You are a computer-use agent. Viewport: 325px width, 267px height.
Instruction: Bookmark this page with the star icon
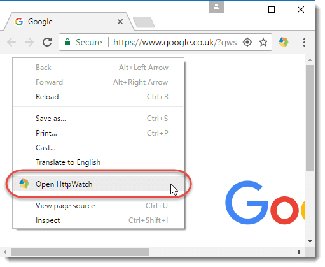pyautogui.click(x=263, y=42)
